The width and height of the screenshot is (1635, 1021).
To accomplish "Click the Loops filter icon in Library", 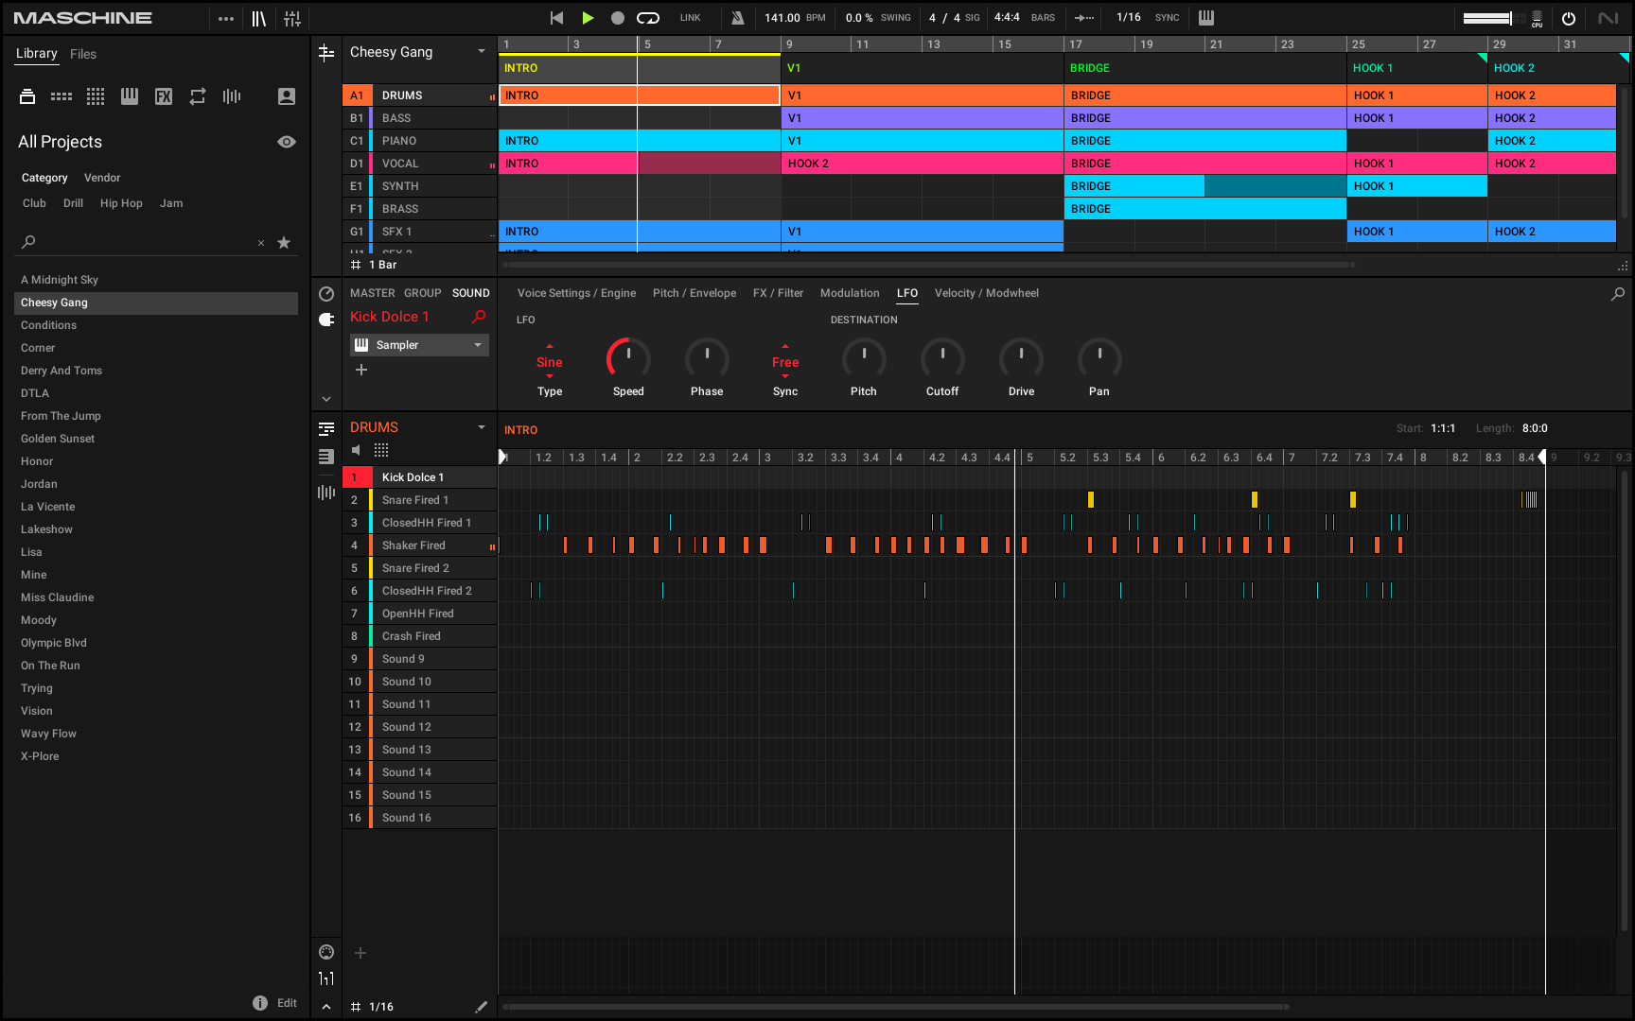I will [x=197, y=95].
